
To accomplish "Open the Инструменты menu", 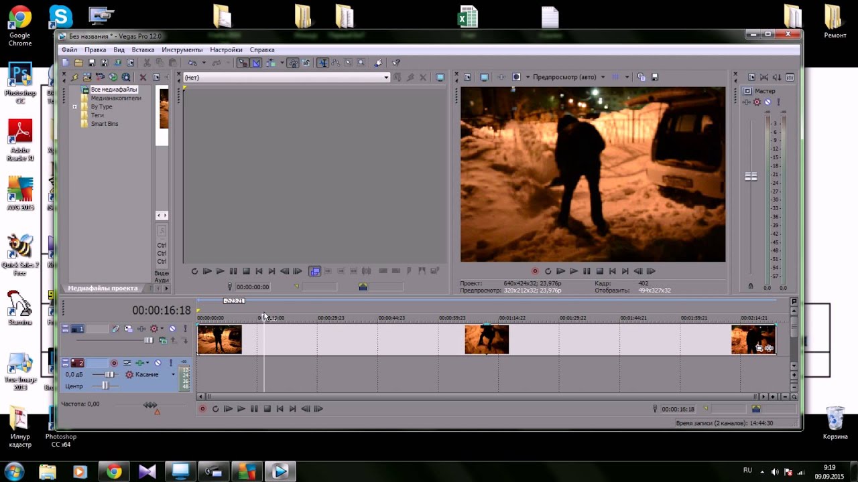I will (x=182, y=50).
